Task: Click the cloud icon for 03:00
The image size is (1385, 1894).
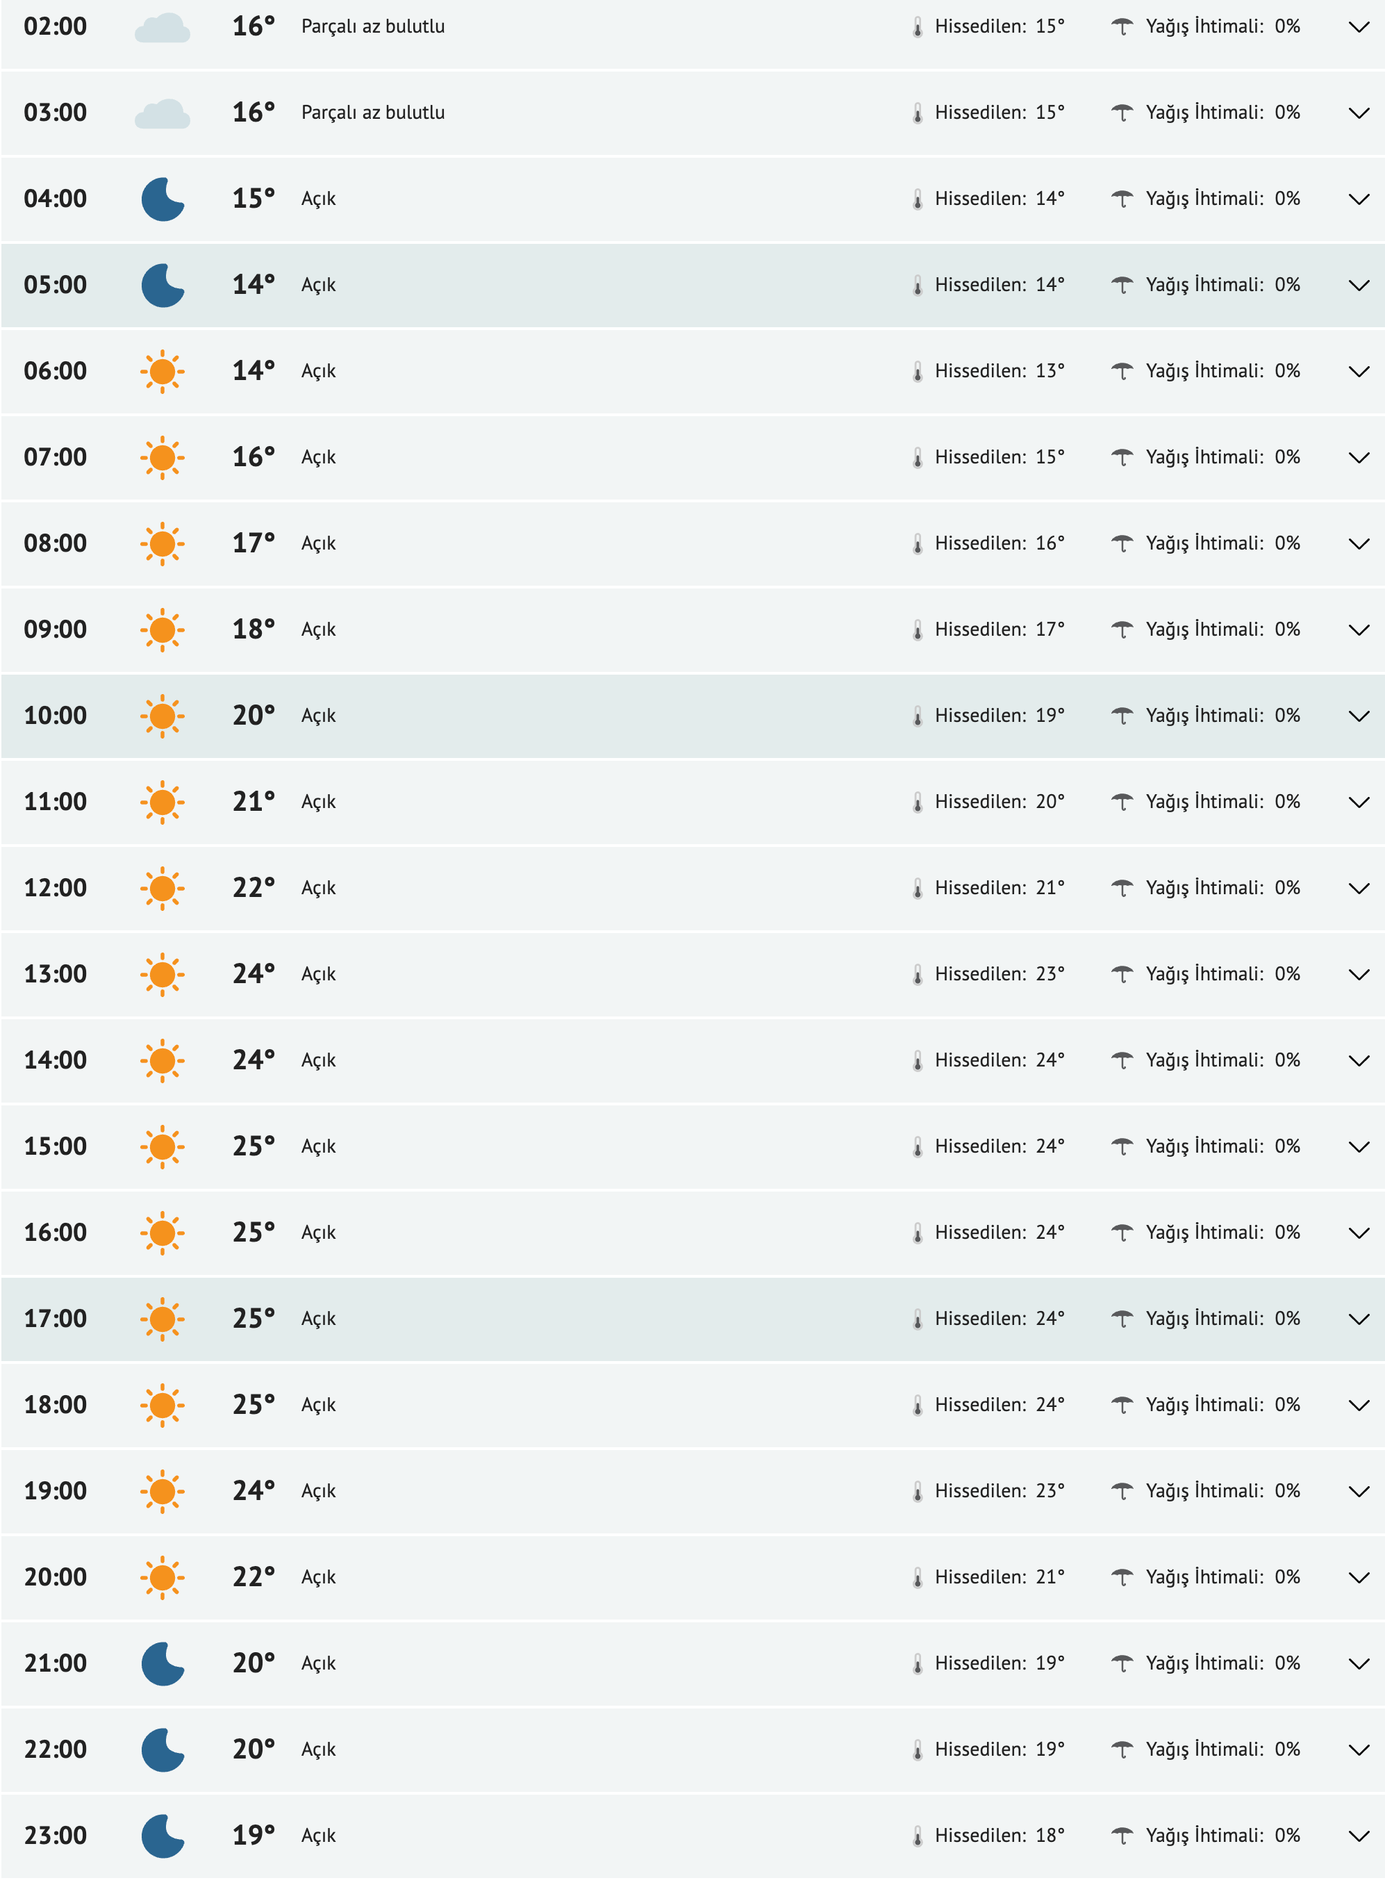Action: [162, 114]
